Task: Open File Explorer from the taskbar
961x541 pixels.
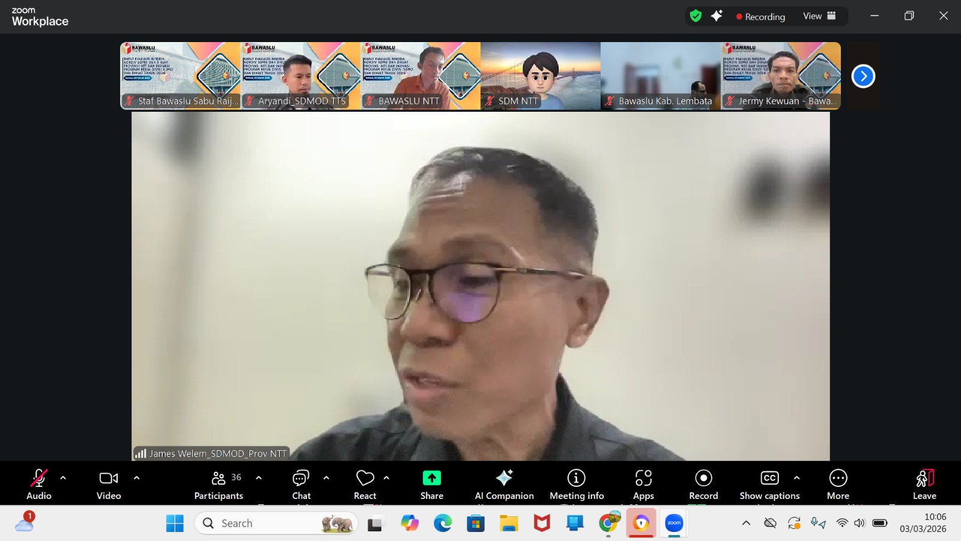Action: point(509,524)
